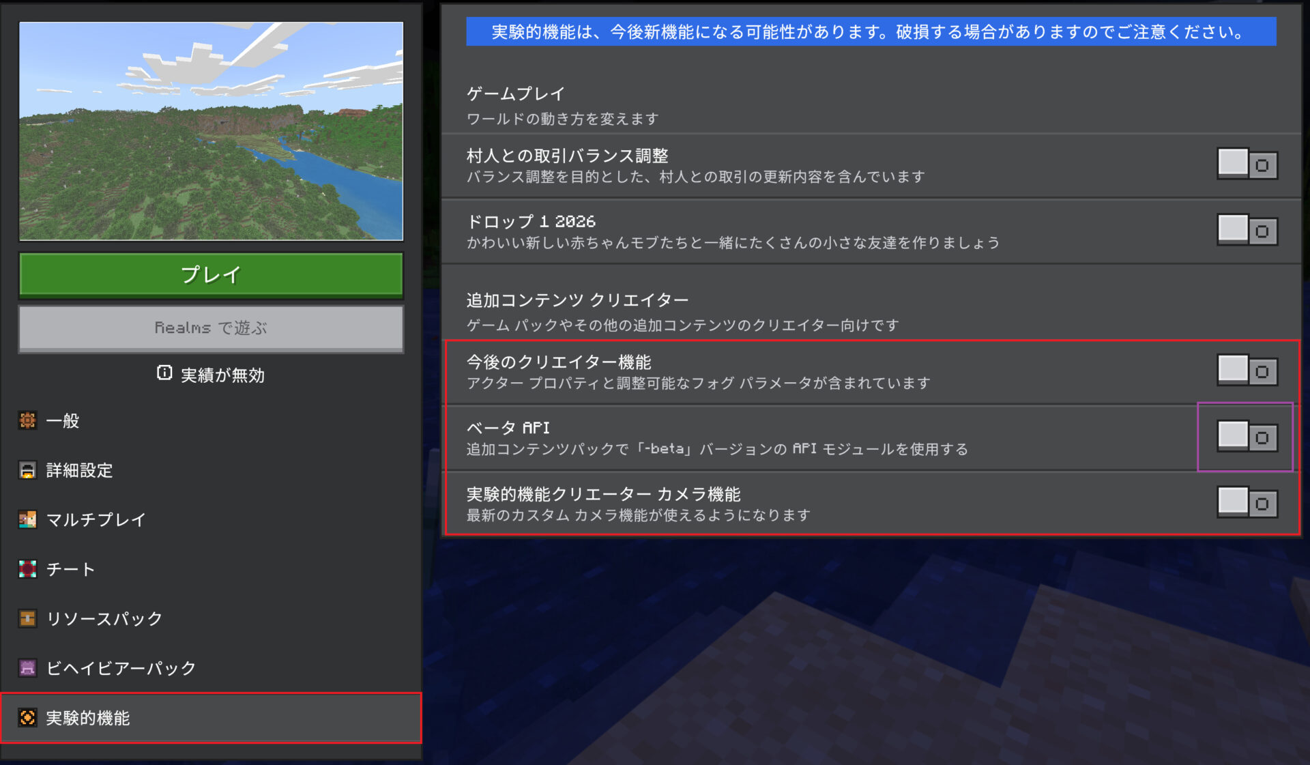Toggle 実験的機能クリエーター カメラ機能 switch
The height and width of the screenshot is (765, 1310).
tap(1247, 503)
